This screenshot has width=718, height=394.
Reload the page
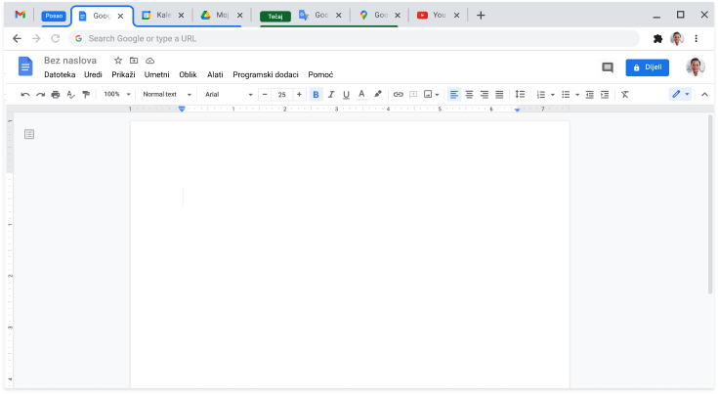56,38
